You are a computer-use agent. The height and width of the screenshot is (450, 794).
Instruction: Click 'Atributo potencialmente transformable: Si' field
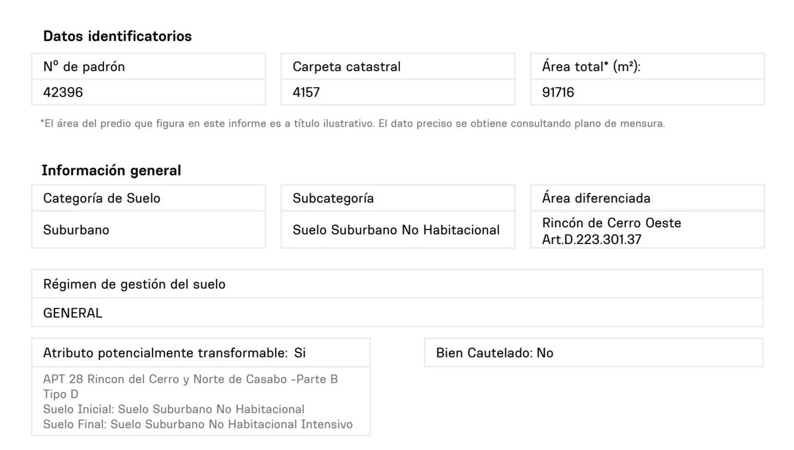click(174, 353)
